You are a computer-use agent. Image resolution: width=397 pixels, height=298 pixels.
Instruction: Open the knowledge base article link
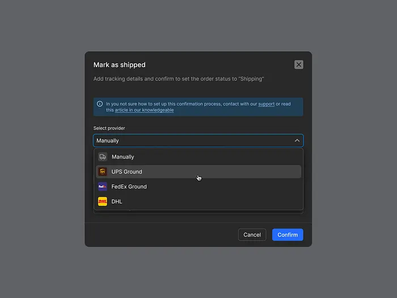coord(144,110)
